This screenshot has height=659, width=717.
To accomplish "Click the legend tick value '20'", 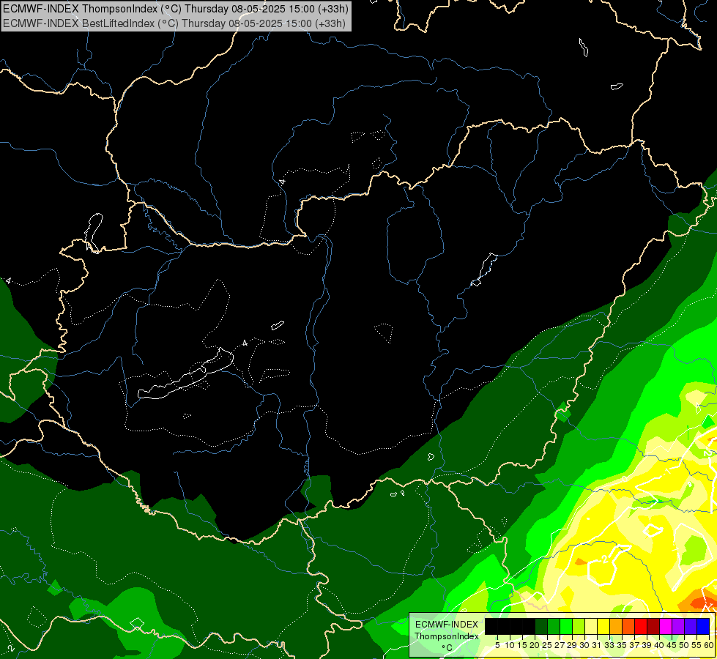I will point(535,645).
